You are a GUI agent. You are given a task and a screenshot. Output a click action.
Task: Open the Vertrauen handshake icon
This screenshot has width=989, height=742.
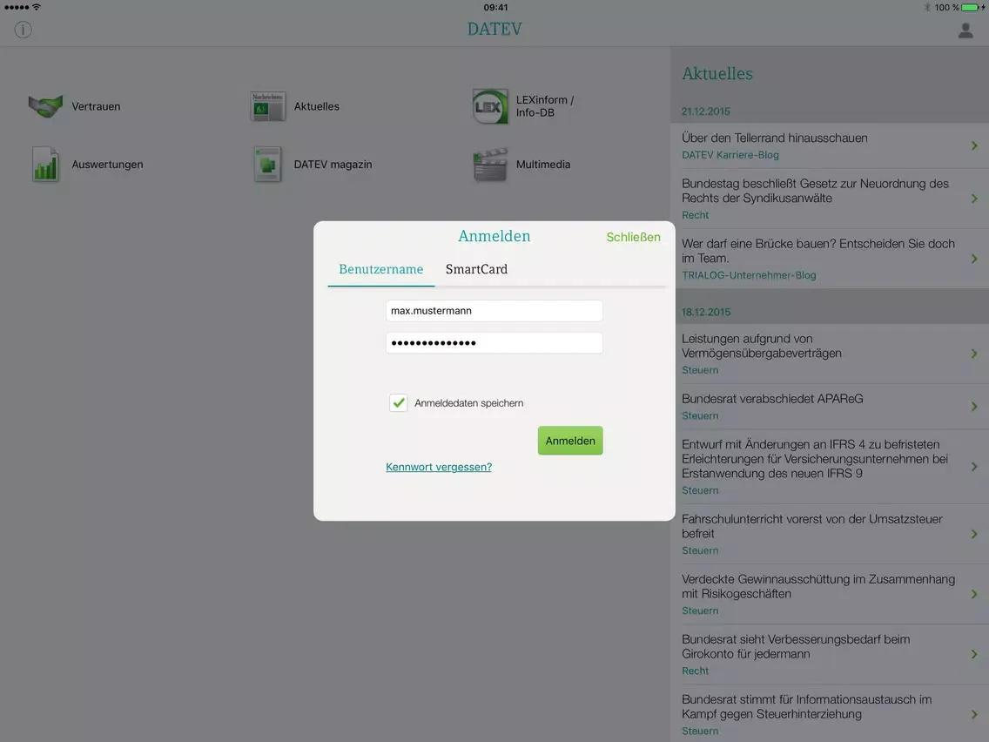[x=45, y=106]
